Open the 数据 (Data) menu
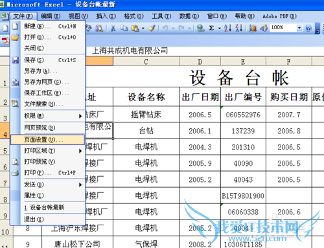This screenshot has width=324, height=248. (189, 16)
